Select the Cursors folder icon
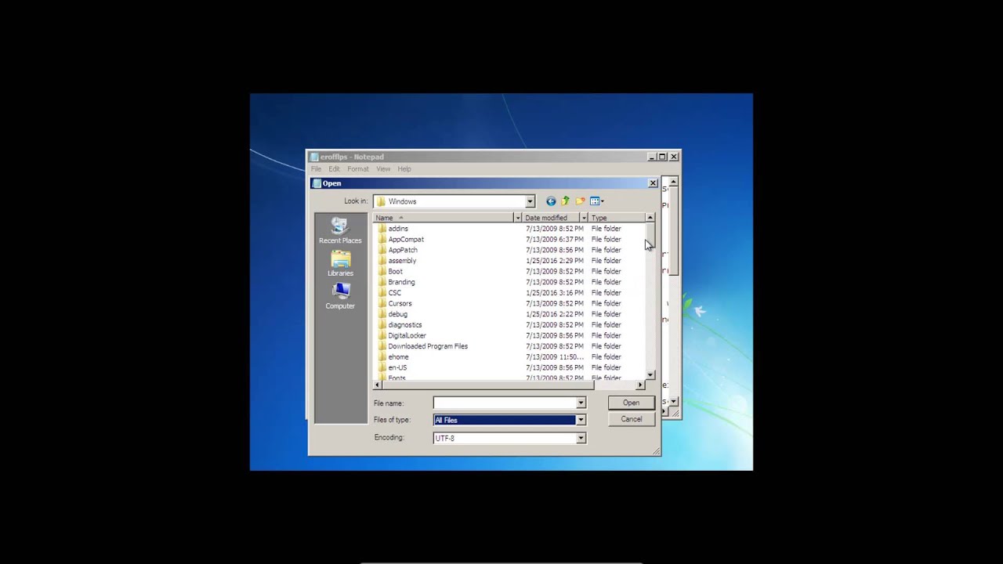This screenshot has width=1003, height=564. point(382,303)
